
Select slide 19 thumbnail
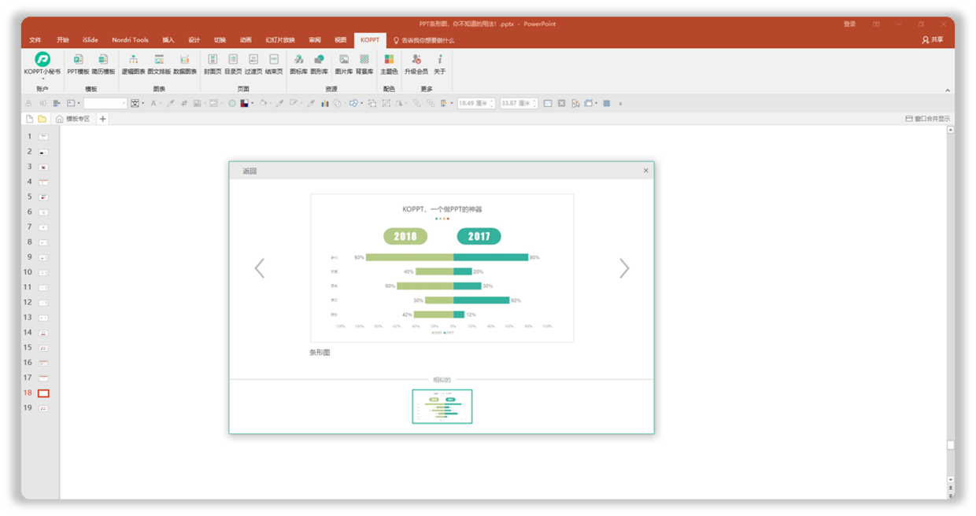tap(43, 408)
